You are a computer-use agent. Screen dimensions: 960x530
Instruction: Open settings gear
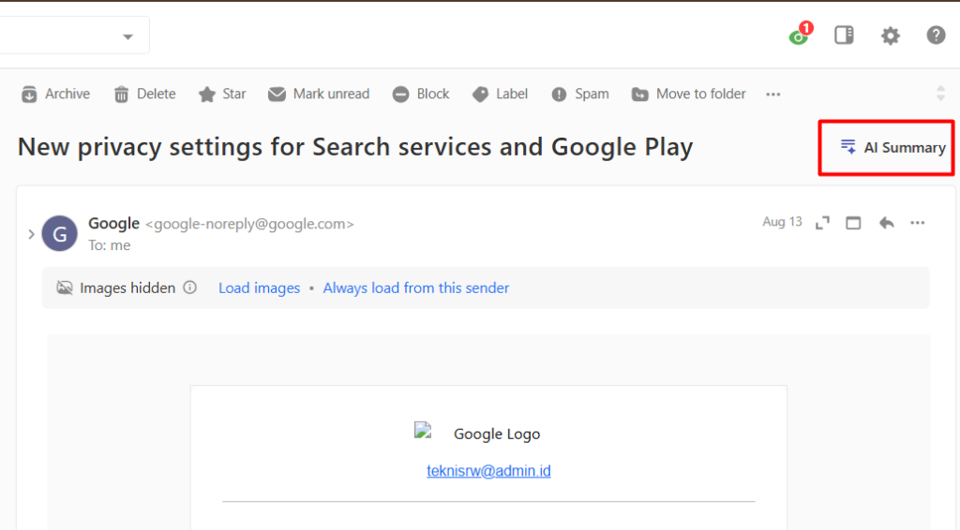click(x=891, y=36)
